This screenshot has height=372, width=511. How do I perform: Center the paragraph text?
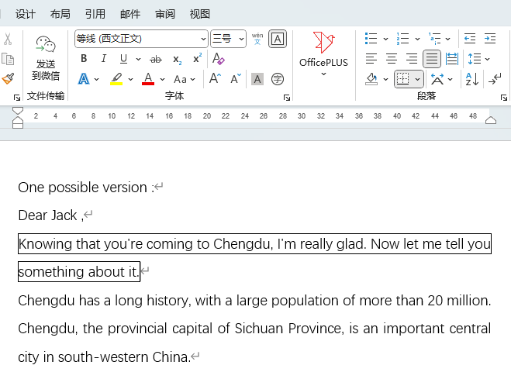(x=392, y=59)
